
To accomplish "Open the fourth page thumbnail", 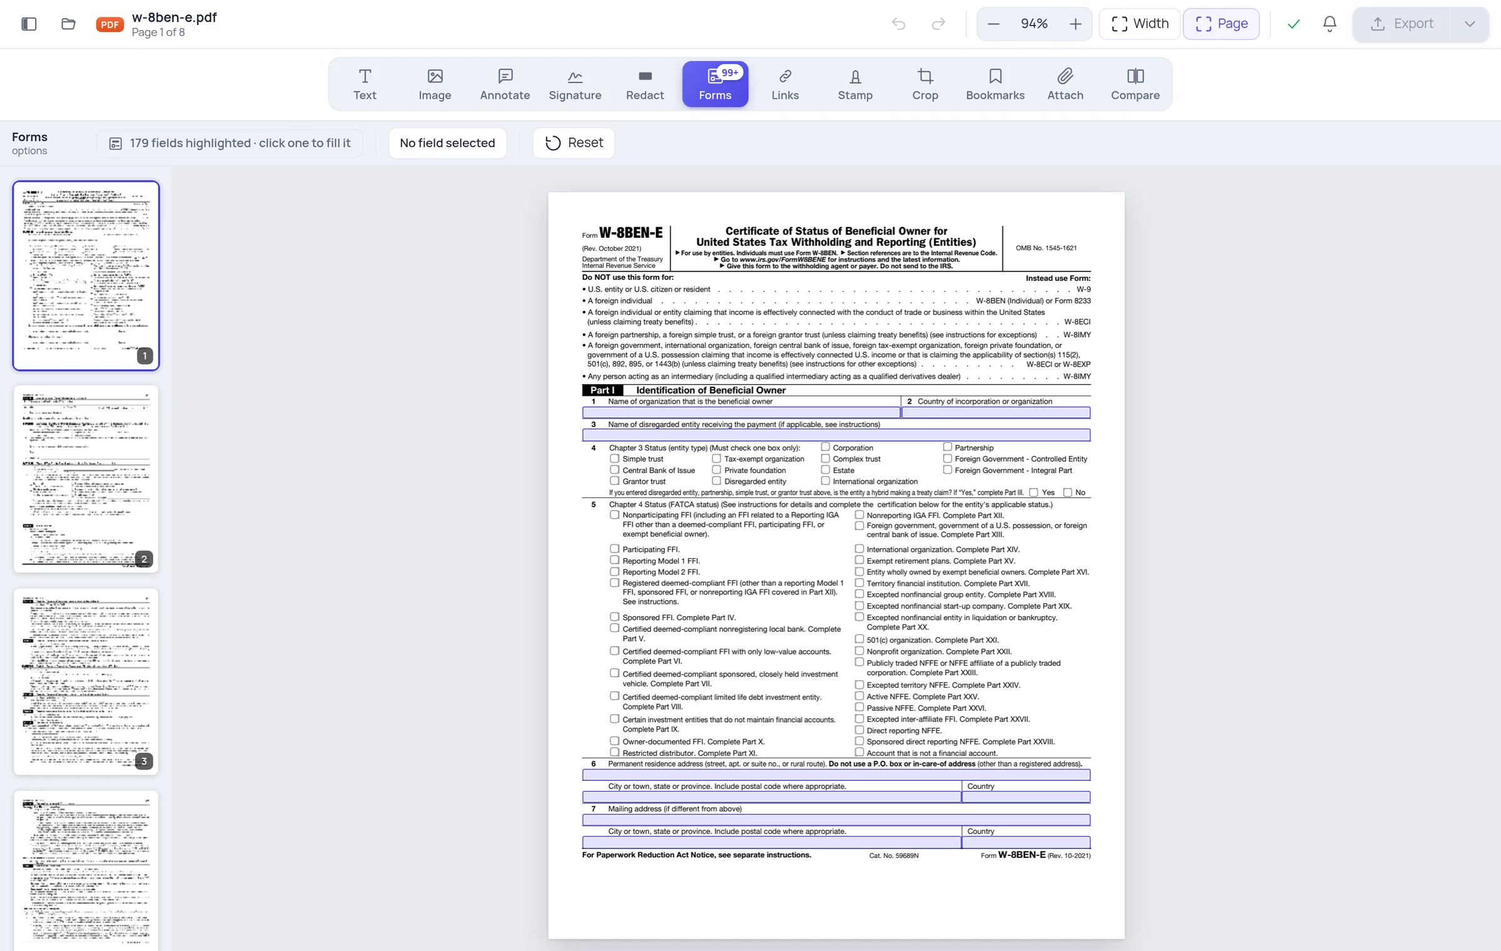I will pyautogui.click(x=86, y=871).
